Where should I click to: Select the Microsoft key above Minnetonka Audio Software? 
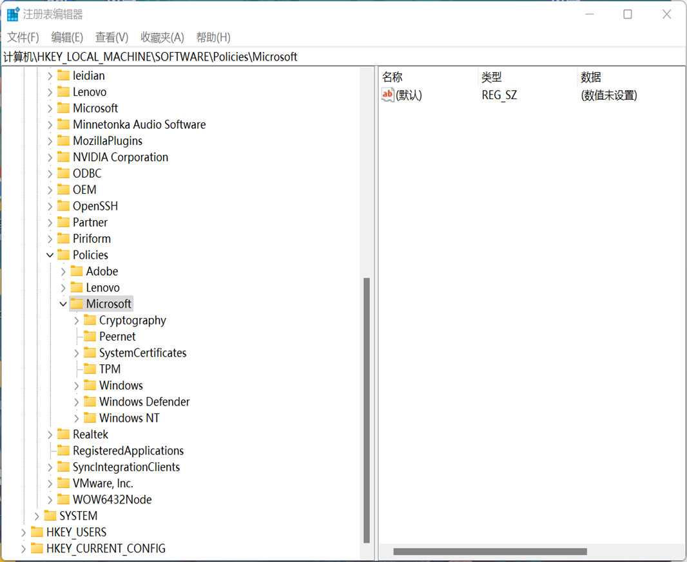[x=95, y=108]
